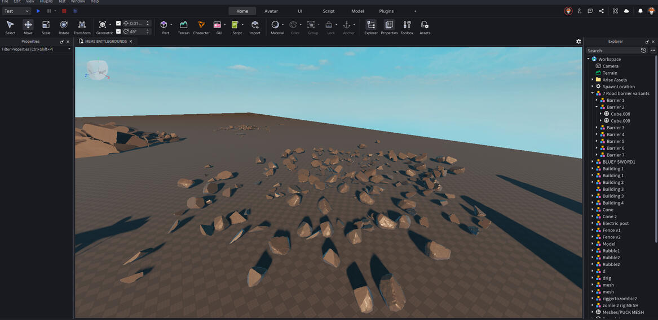
Task: Add a ribbon tab with plus button
Action: 416,11
